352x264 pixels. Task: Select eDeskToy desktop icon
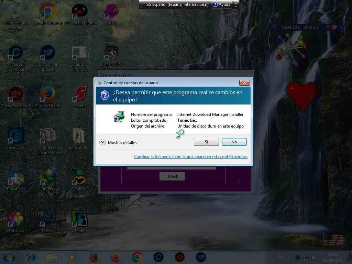tap(15, 222)
